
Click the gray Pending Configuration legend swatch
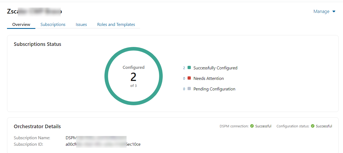coord(189,89)
